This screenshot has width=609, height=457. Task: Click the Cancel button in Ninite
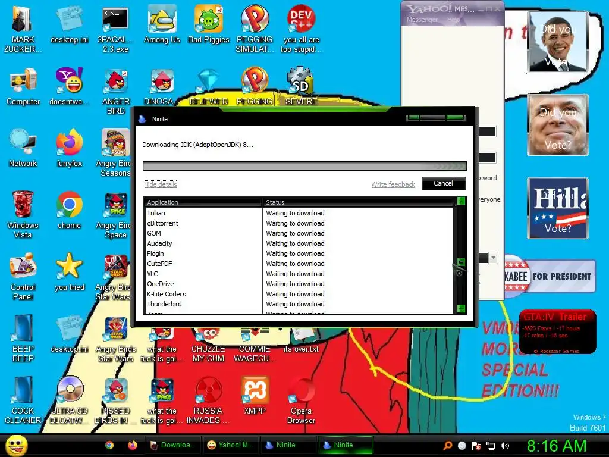[444, 183]
